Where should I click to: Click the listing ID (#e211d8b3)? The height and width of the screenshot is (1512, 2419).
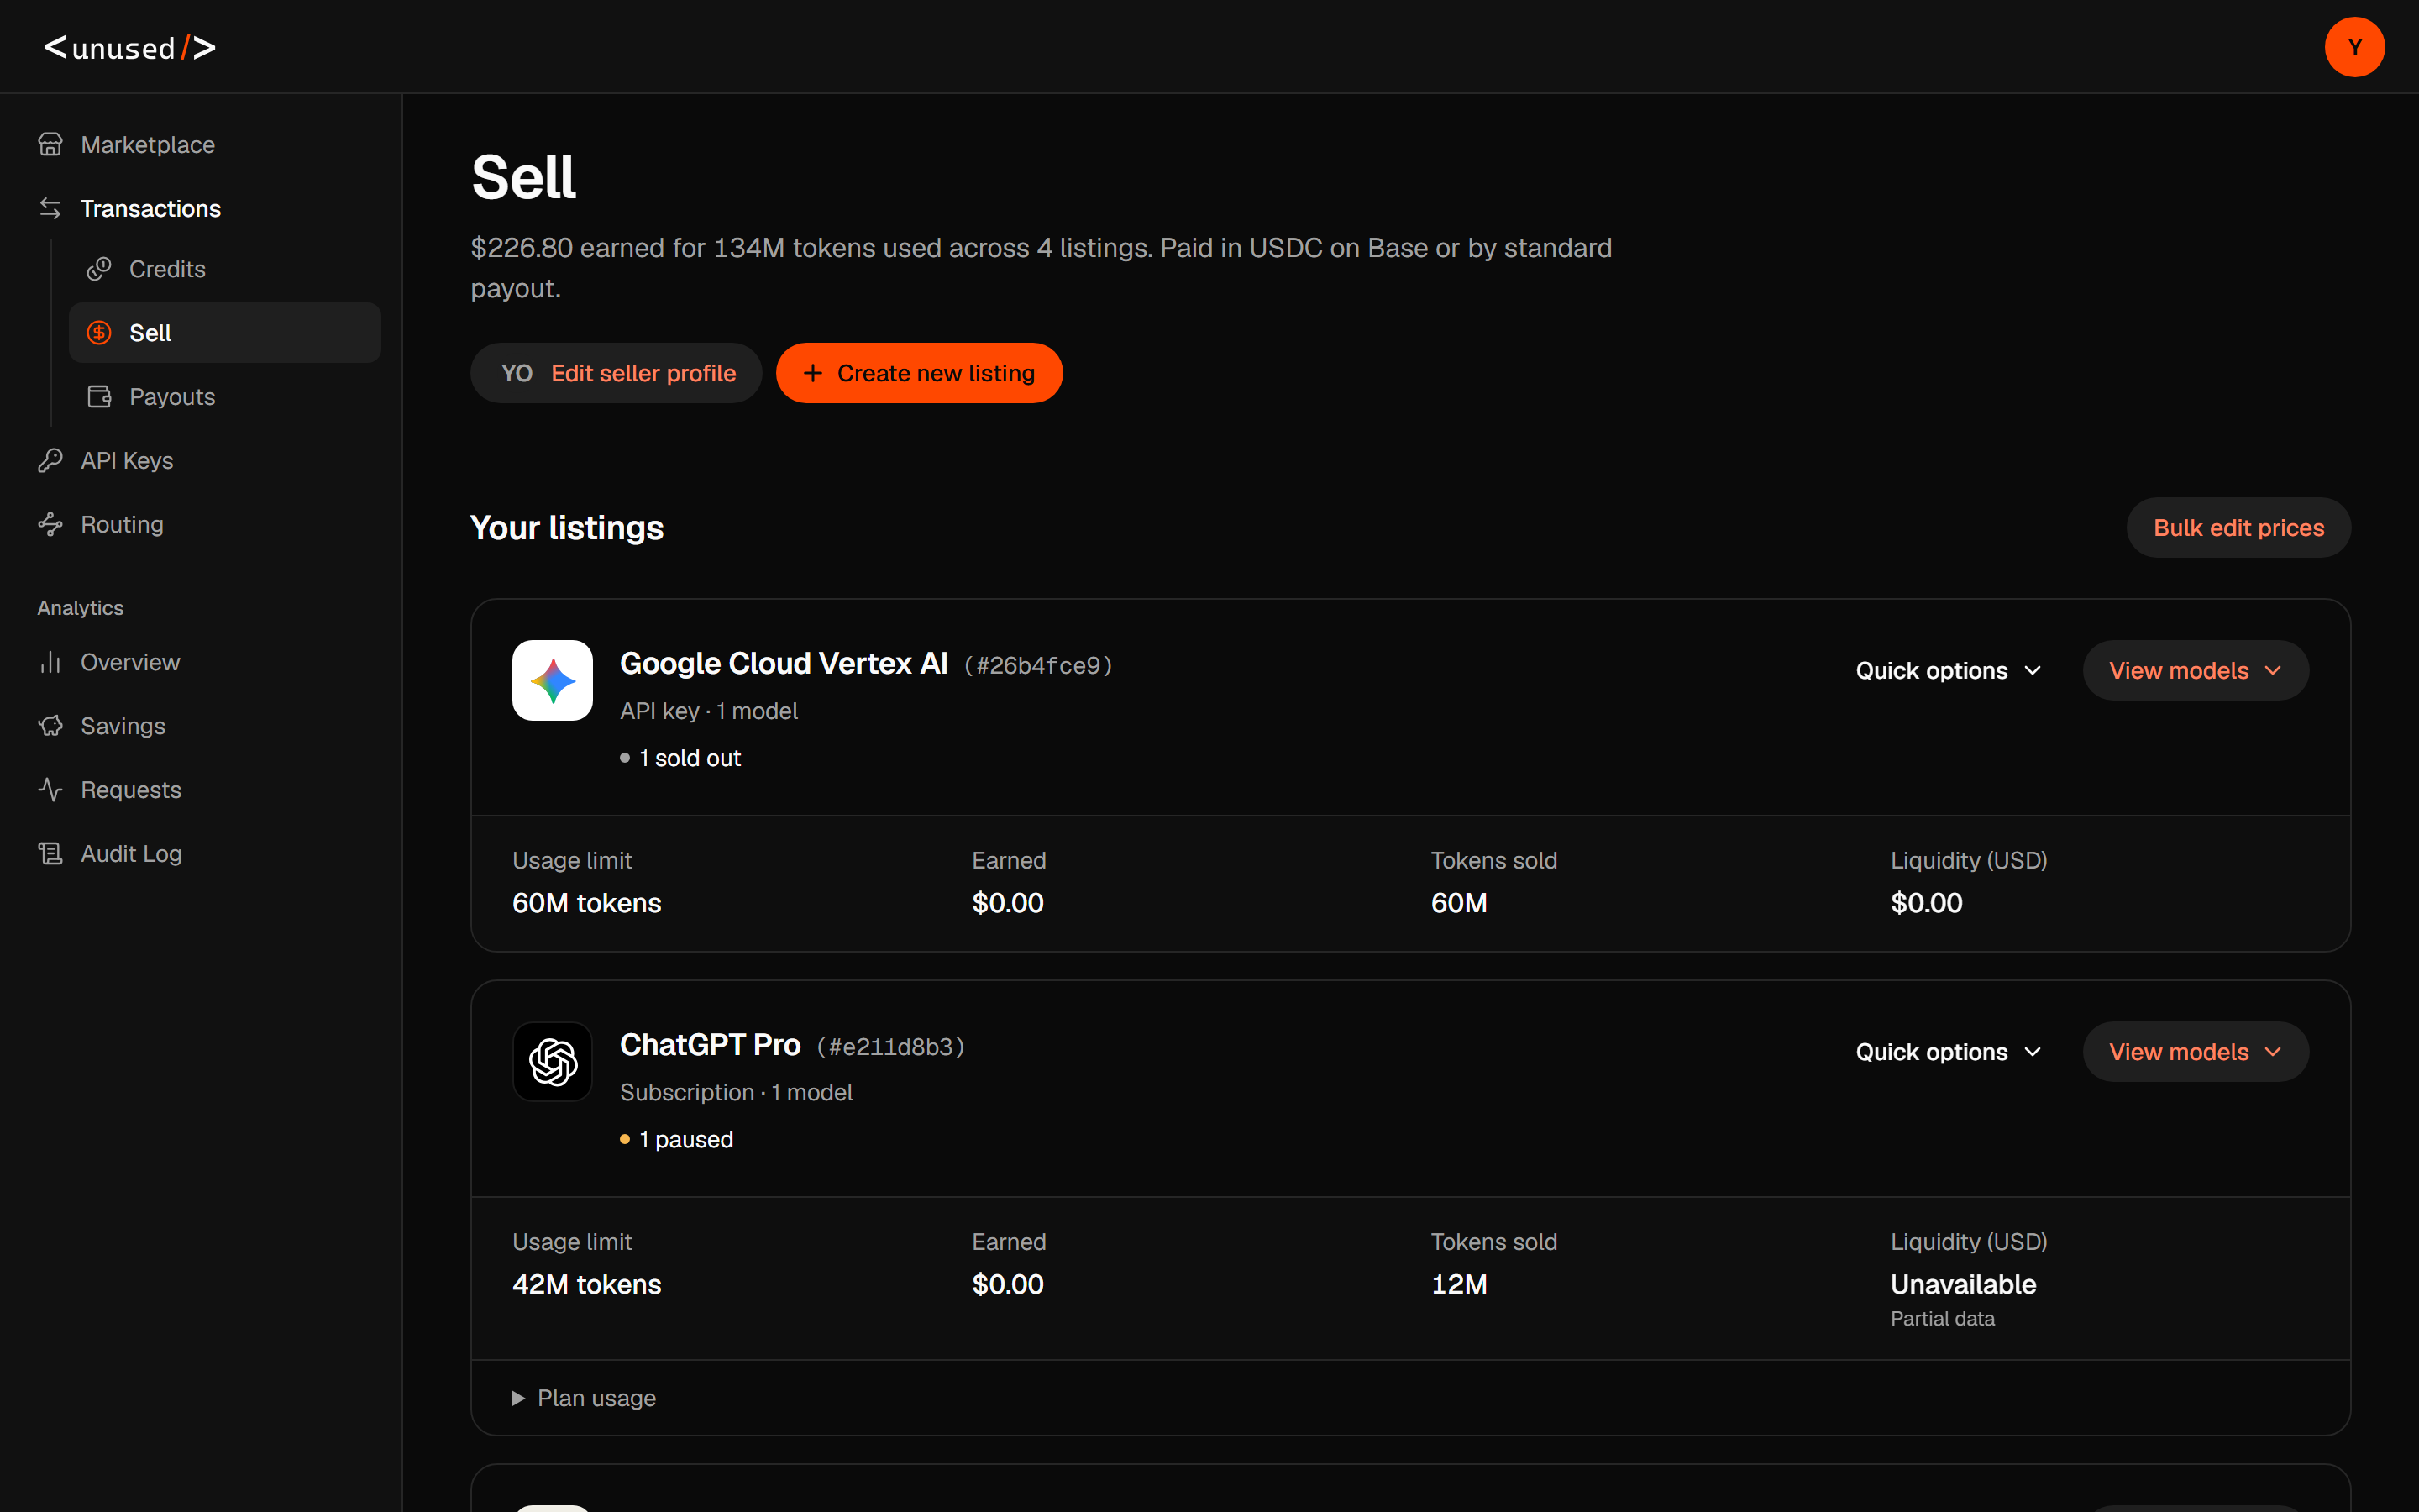click(890, 1047)
